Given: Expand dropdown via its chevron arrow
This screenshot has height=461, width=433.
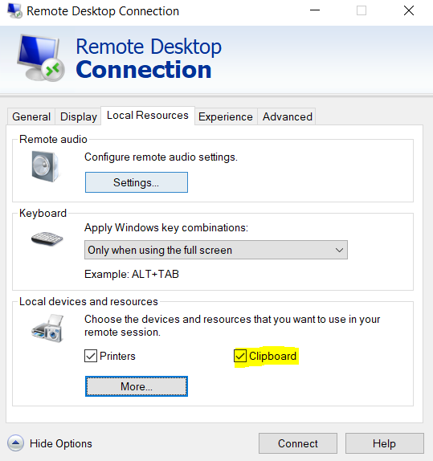Looking at the screenshot, I should (x=339, y=251).
